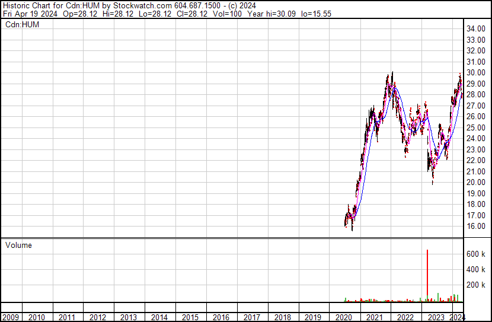Click the 200 k volume axis label
This screenshot has width=492, height=322.
[476, 285]
